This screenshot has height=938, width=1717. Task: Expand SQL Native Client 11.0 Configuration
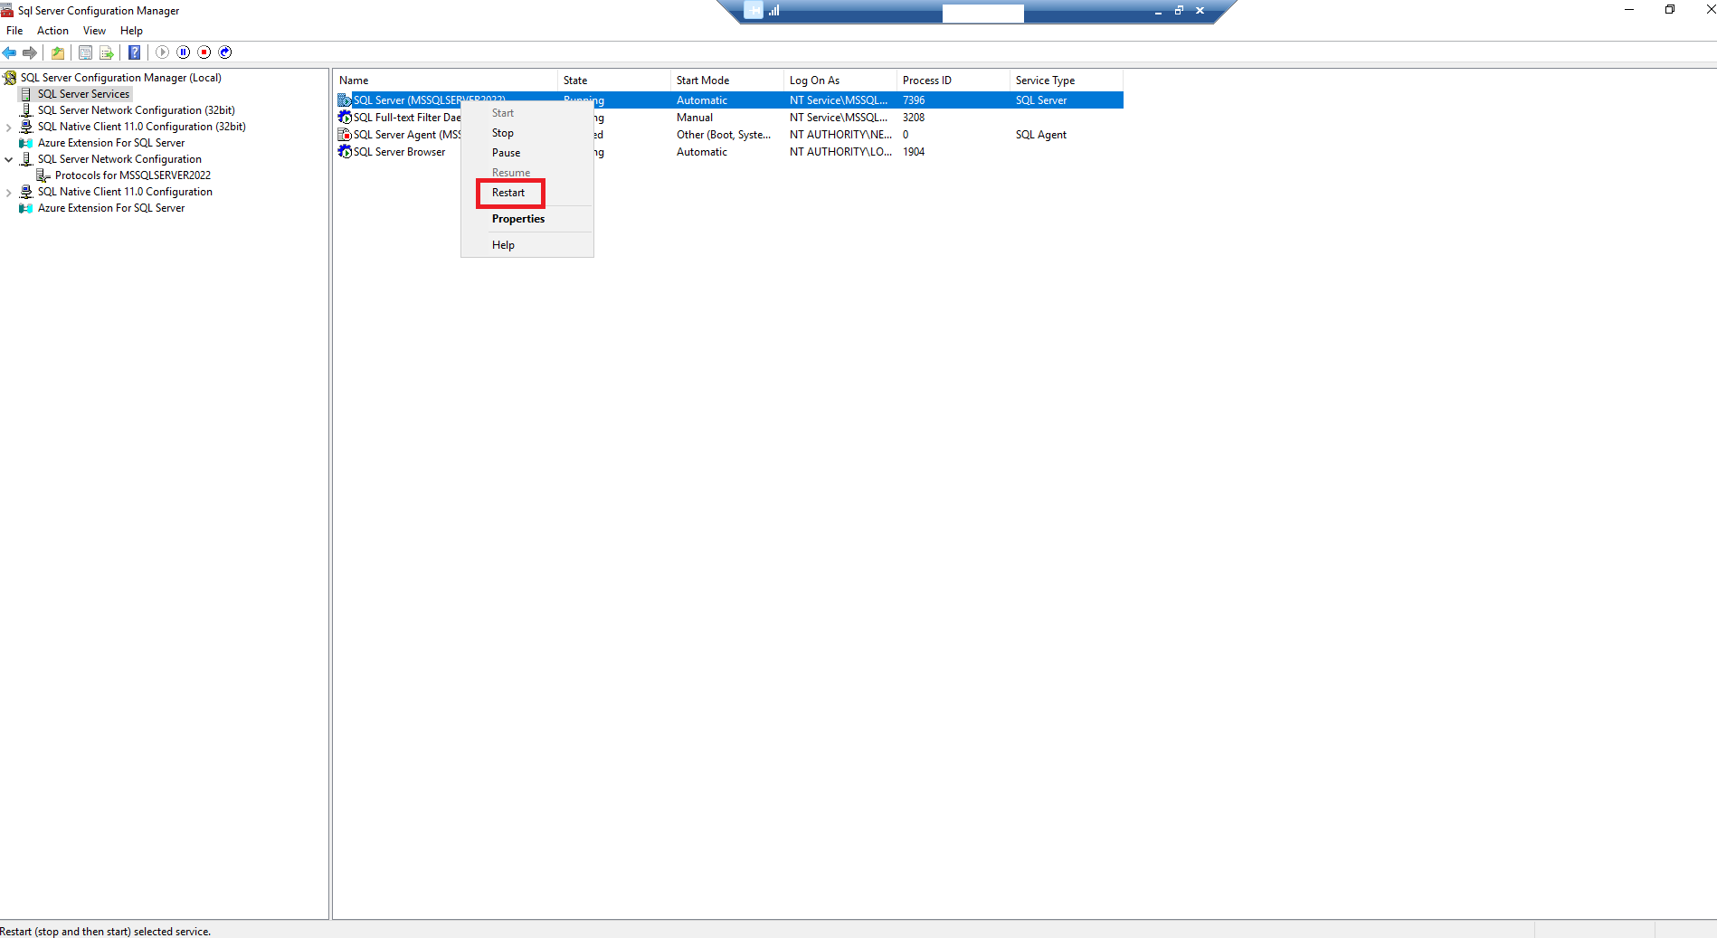tap(8, 191)
